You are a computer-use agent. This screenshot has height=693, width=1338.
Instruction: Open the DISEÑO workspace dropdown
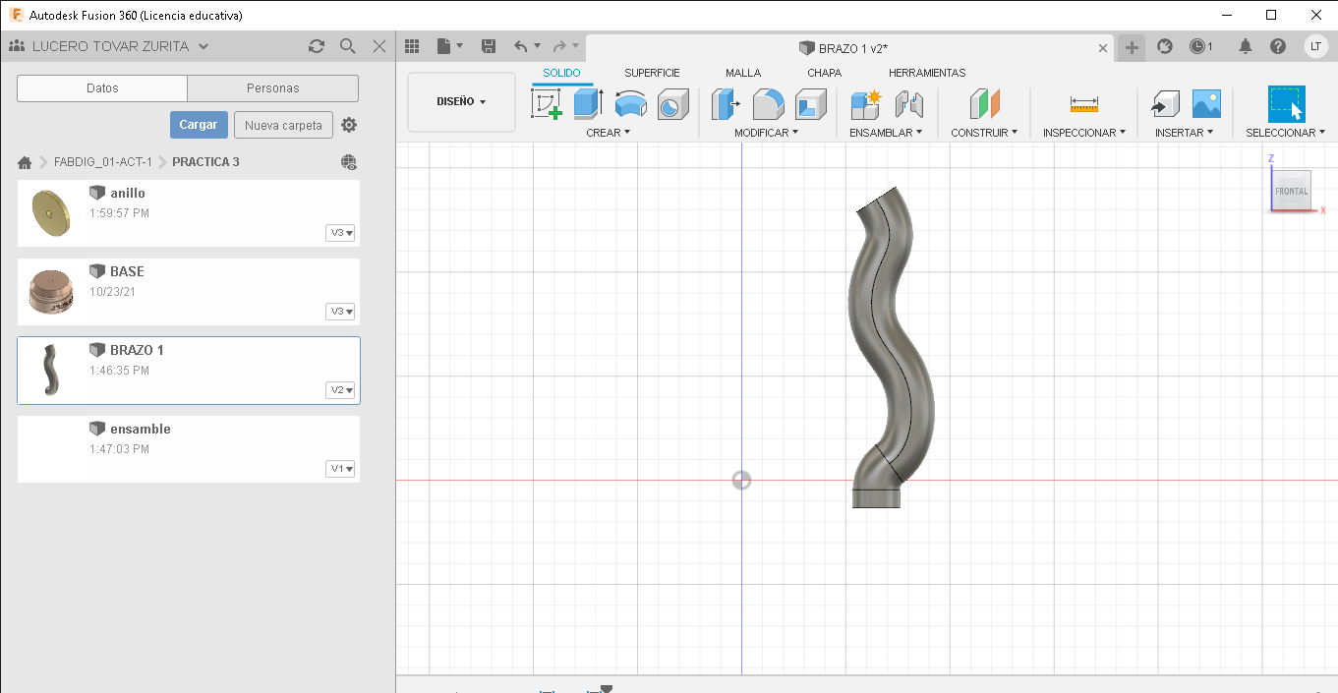[x=461, y=101]
